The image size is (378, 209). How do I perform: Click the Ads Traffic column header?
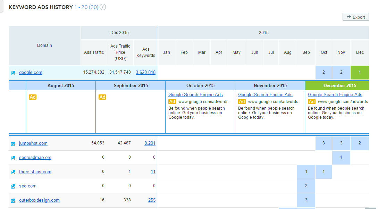tap(94, 52)
